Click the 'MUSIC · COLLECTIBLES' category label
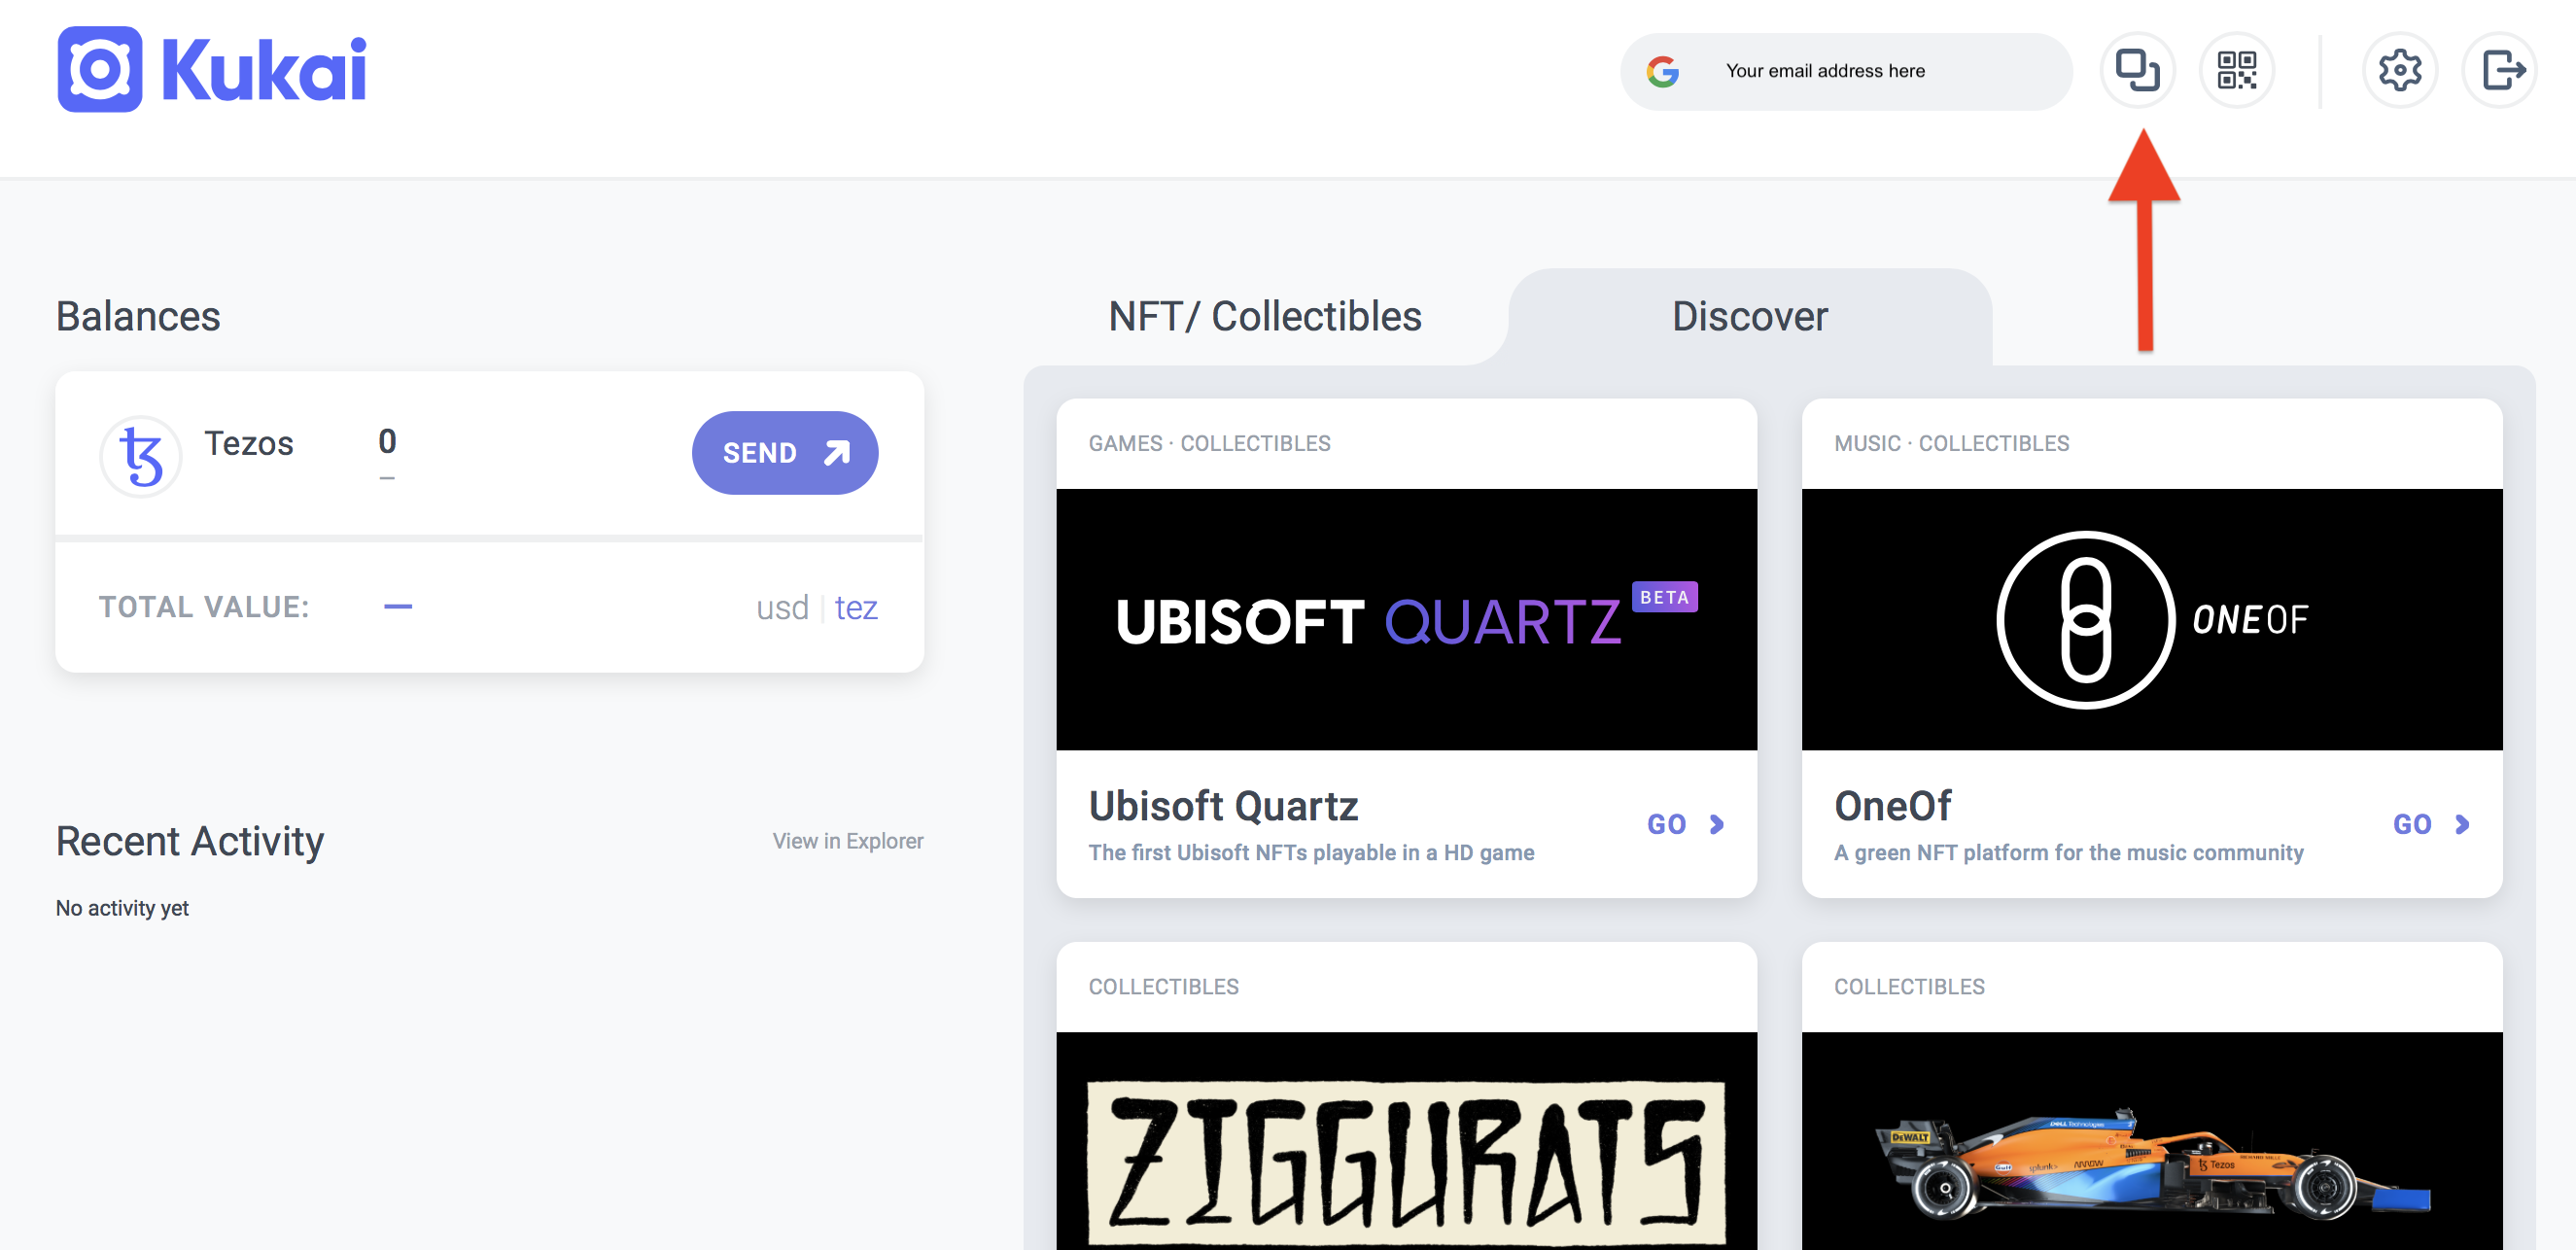Image resolution: width=2576 pixels, height=1250 pixels. coord(1951,443)
